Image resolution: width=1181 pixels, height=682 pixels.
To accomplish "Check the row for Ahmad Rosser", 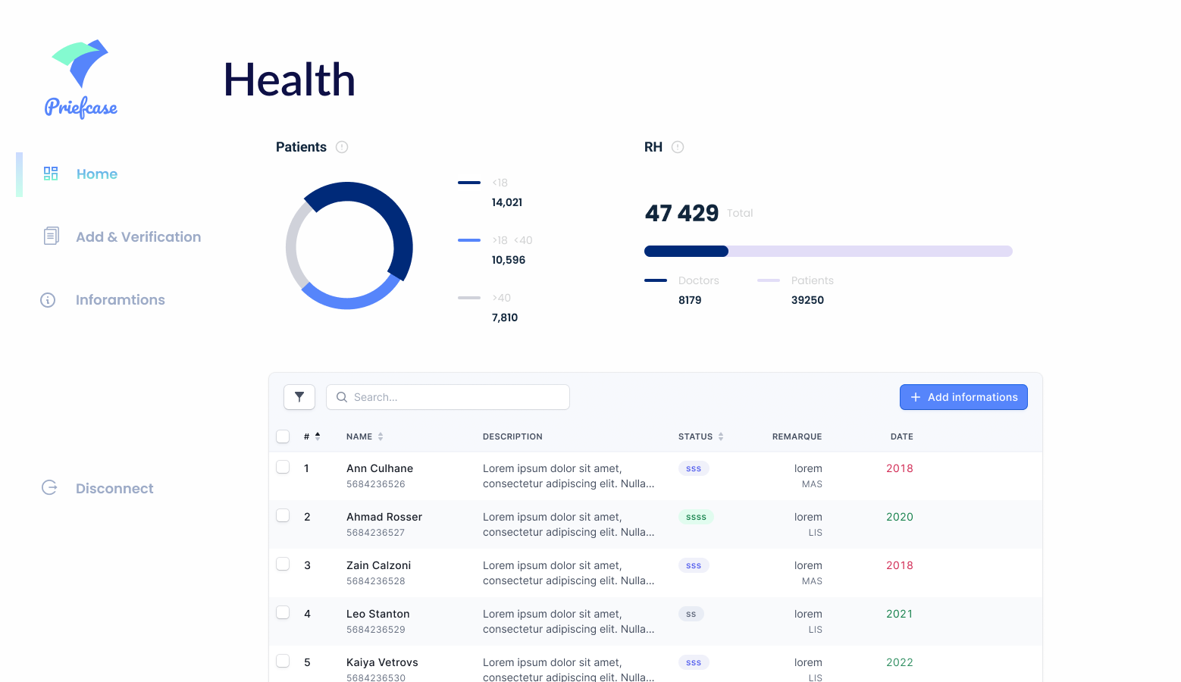I will click(x=283, y=515).
